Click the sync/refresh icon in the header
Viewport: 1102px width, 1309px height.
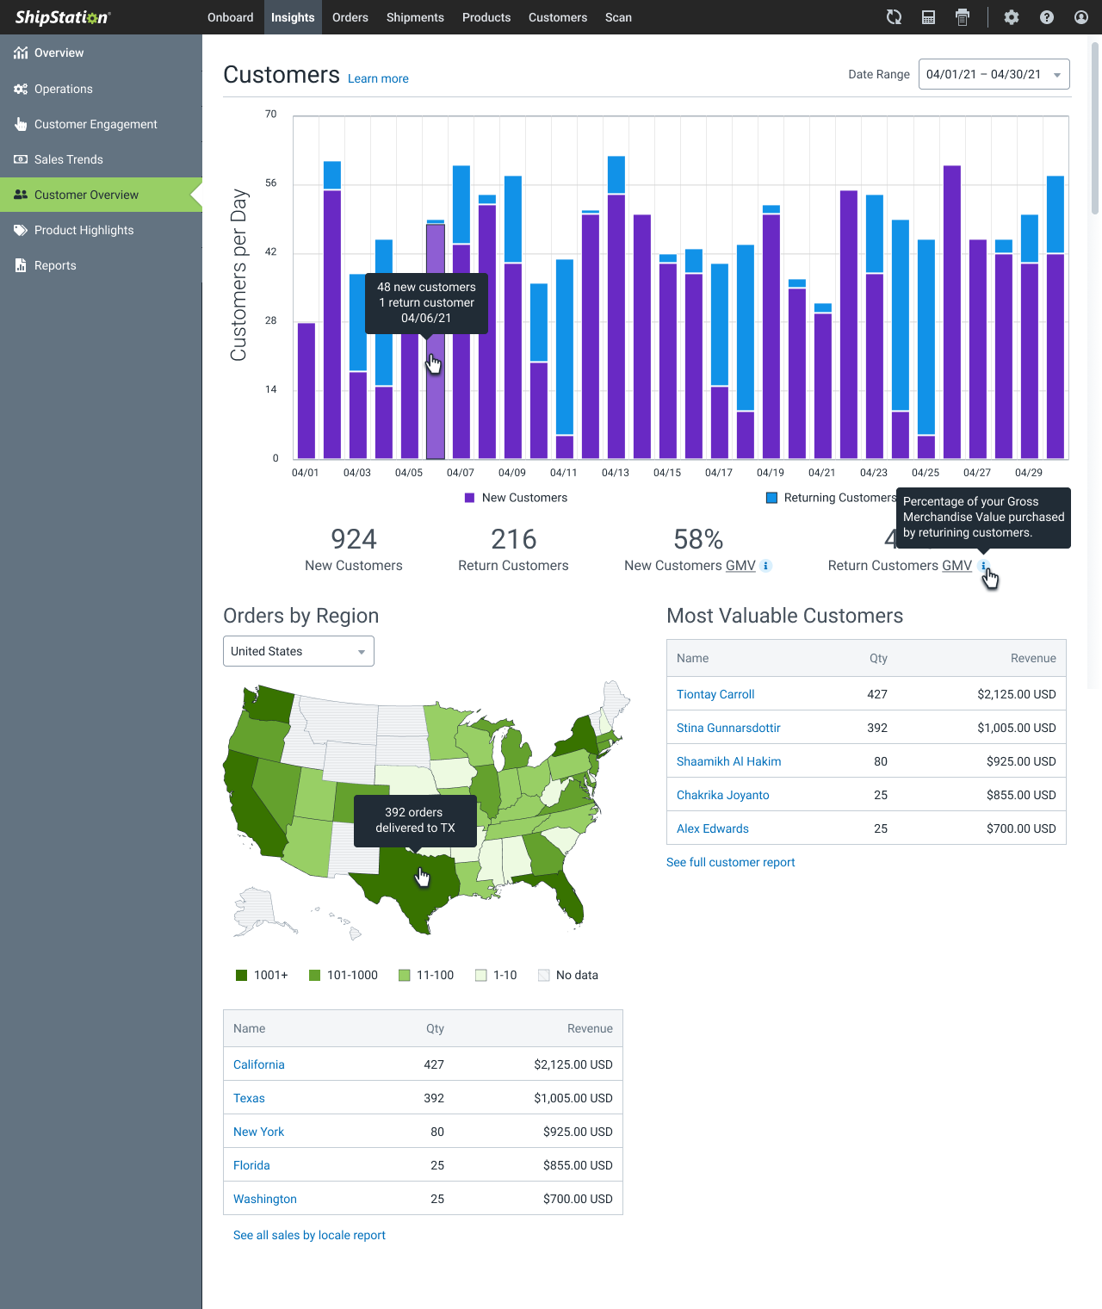[x=894, y=17]
